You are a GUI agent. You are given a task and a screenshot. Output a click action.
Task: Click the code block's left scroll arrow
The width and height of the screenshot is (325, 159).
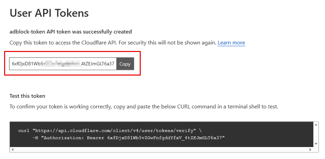pos(13,149)
